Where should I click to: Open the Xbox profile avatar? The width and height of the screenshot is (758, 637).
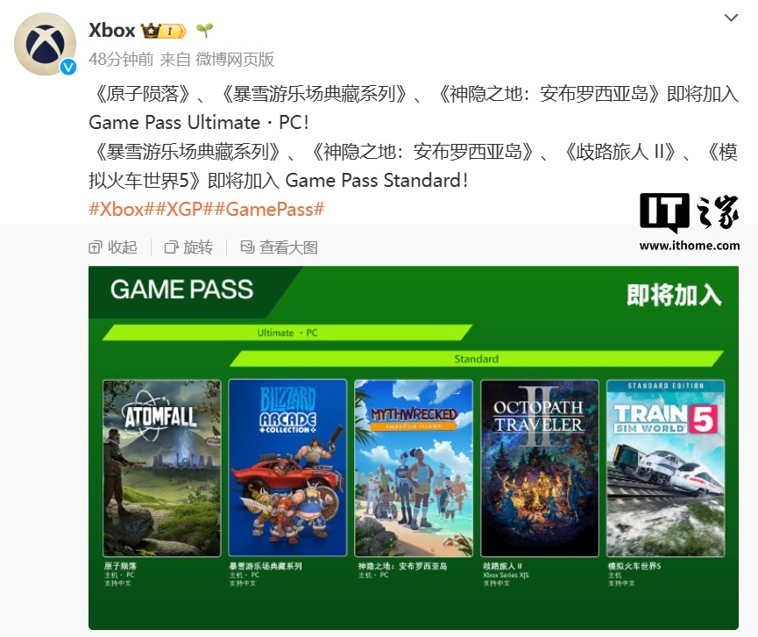(x=45, y=44)
